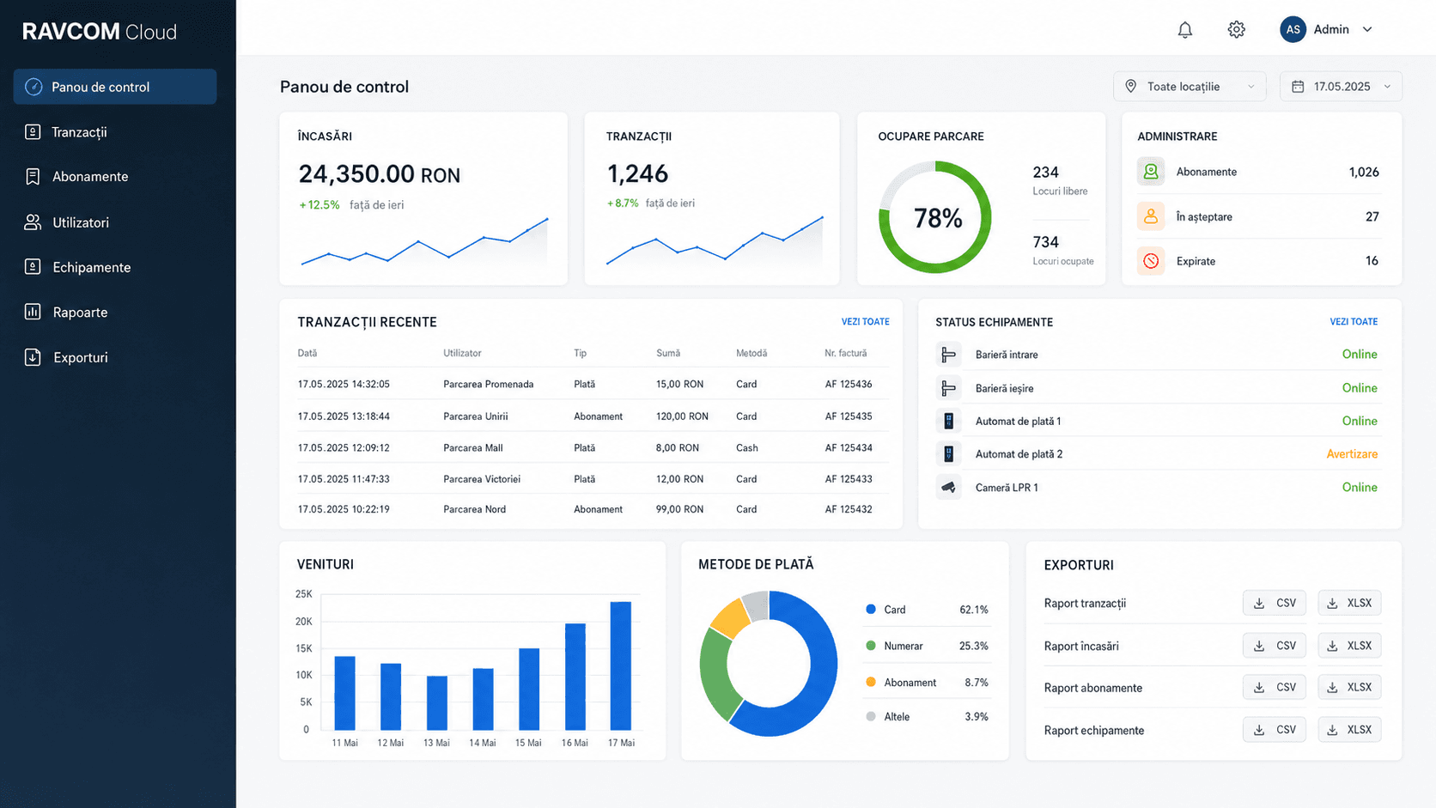Click the 17 Mai revenue bar
Screen dimensions: 1436x808
coord(621,665)
